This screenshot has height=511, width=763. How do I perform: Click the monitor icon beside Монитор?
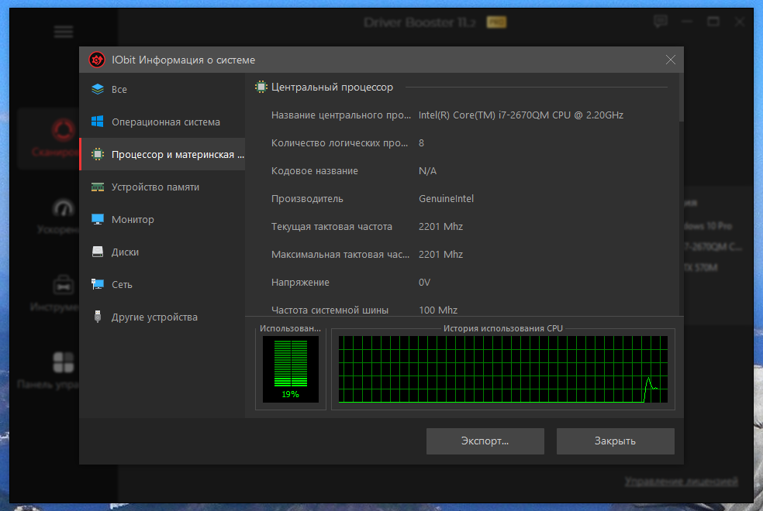tap(98, 220)
